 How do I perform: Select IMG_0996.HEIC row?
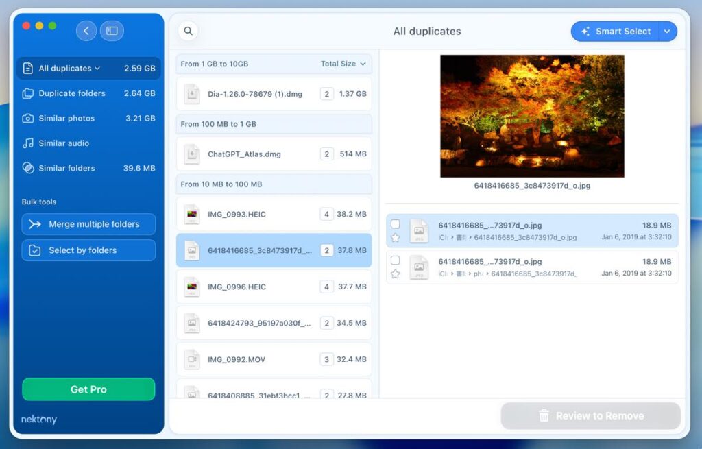coord(274,287)
